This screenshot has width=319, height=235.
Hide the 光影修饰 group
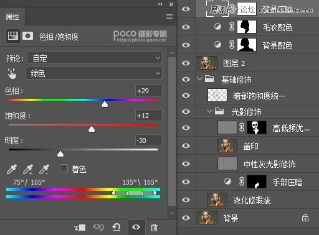point(186,111)
